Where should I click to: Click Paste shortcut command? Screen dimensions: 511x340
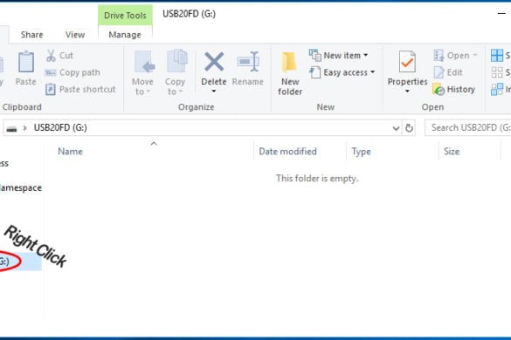pos(80,90)
